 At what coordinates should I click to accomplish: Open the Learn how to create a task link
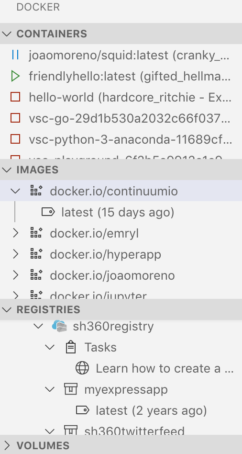coord(165,368)
